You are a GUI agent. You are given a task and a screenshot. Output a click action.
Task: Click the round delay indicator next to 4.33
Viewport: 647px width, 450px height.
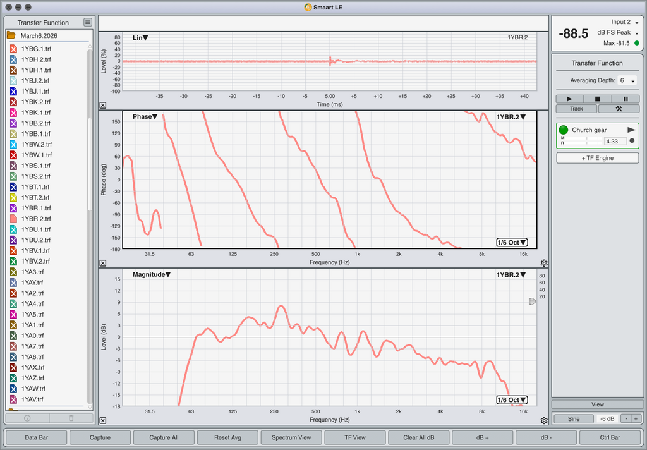[x=632, y=141]
